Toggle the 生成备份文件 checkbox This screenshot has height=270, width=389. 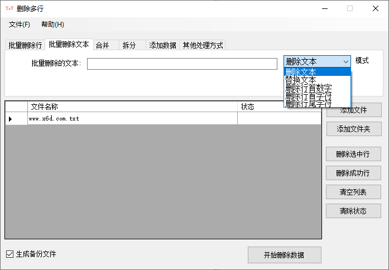point(9,254)
